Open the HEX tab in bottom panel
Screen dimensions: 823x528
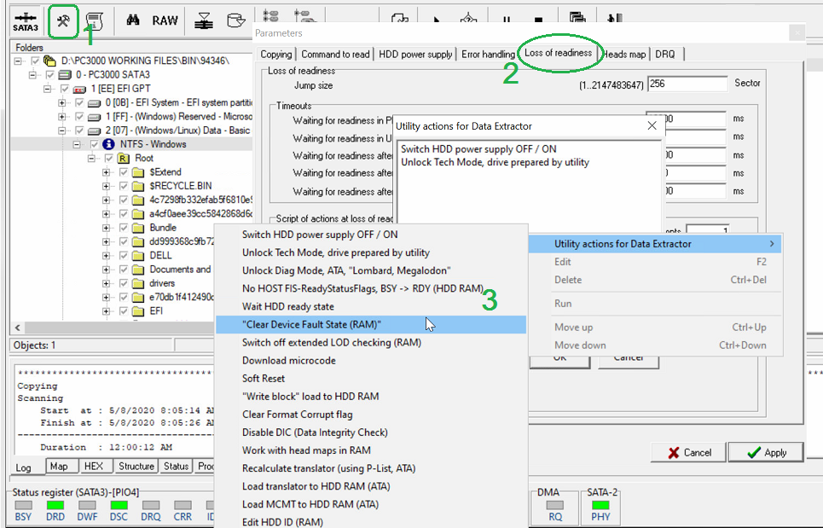click(x=92, y=467)
